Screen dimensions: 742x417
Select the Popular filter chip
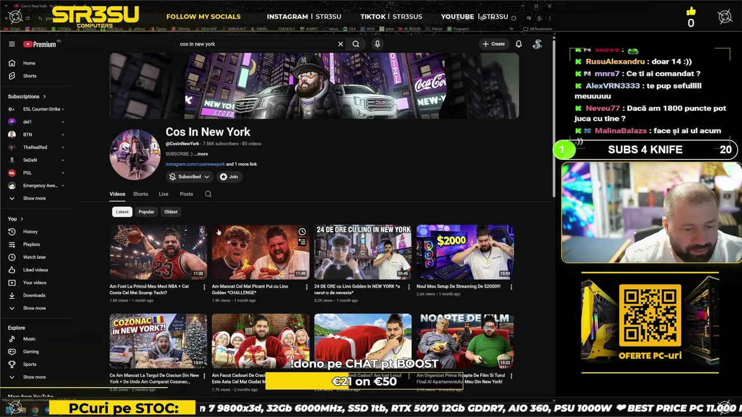pos(146,211)
